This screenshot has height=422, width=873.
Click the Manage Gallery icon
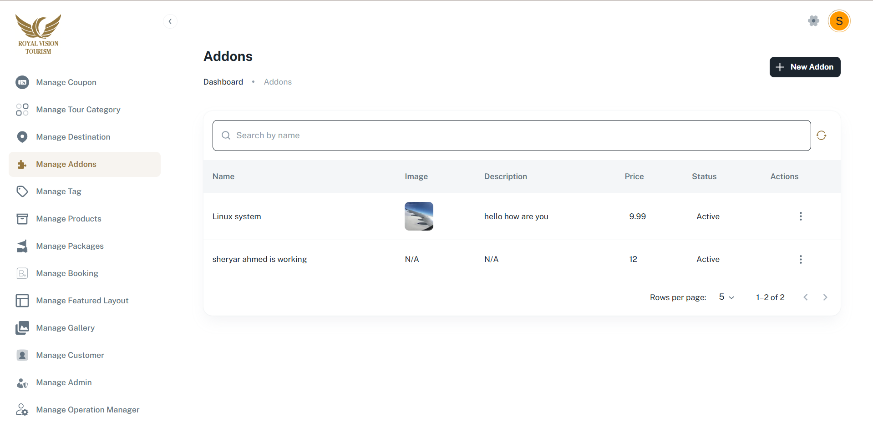click(22, 328)
